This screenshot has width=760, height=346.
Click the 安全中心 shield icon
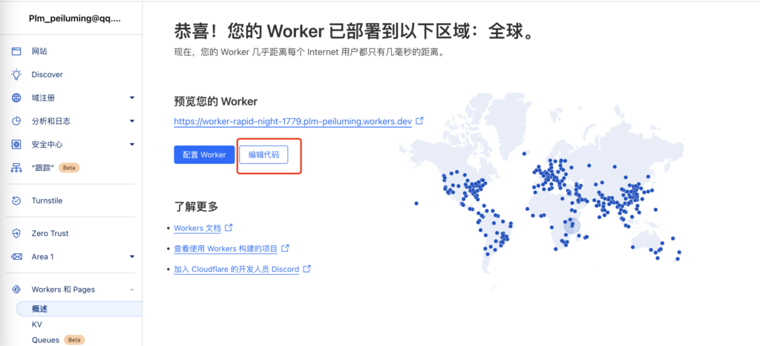coord(16,145)
